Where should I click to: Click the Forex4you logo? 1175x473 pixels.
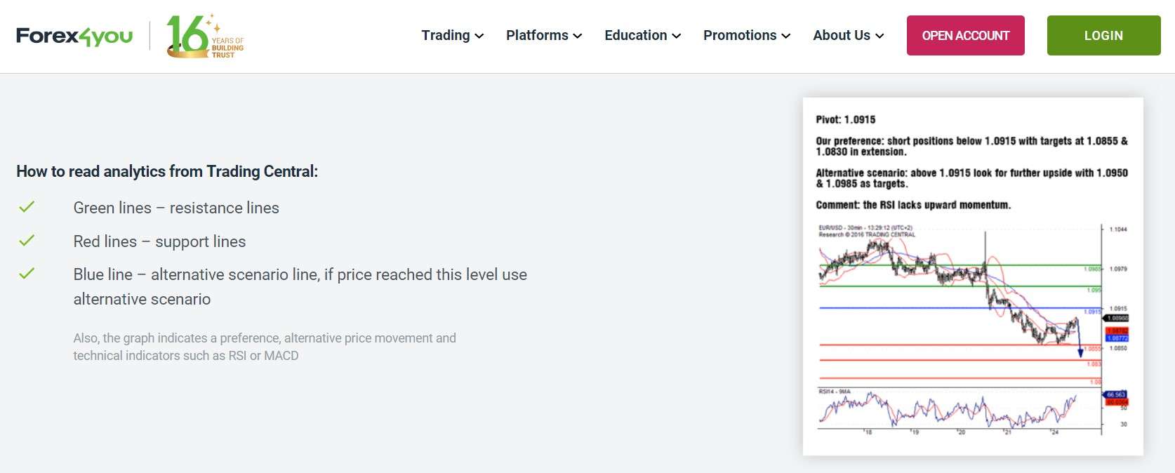[x=74, y=36]
